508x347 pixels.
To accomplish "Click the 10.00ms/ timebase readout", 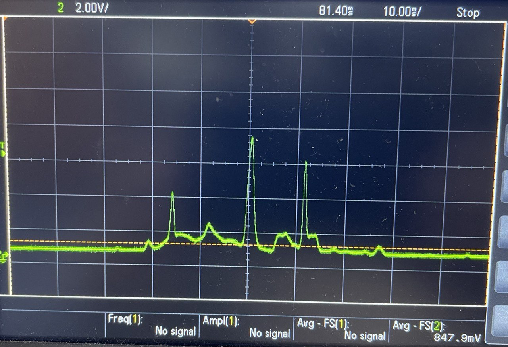I will 402,11.
